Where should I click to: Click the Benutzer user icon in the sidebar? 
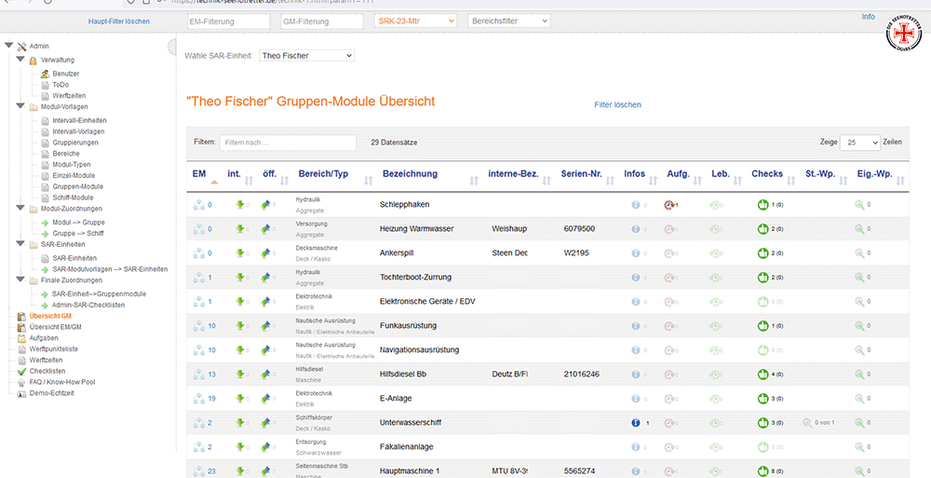click(45, 74)
